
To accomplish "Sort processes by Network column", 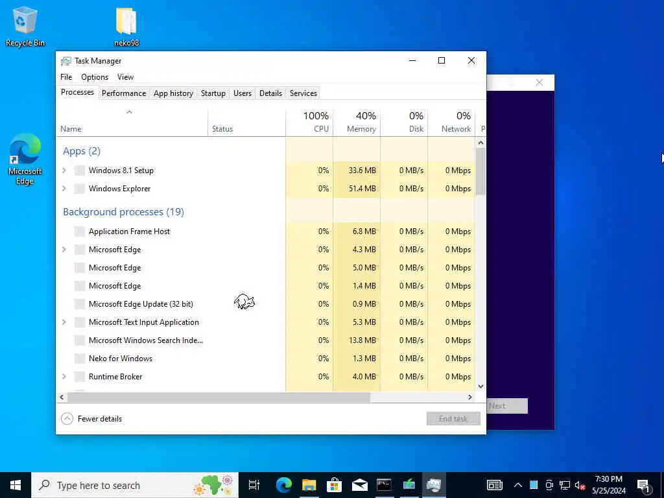I will pos(451,122).
